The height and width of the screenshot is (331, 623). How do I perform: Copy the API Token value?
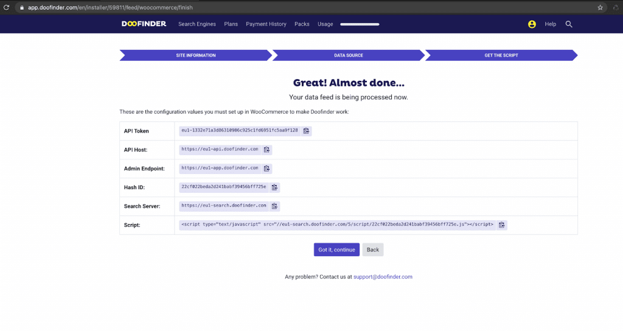click(307, 131)
